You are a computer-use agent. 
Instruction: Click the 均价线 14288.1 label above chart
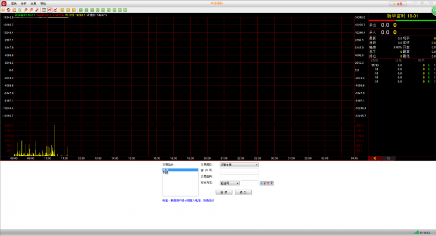pos(75,15)
